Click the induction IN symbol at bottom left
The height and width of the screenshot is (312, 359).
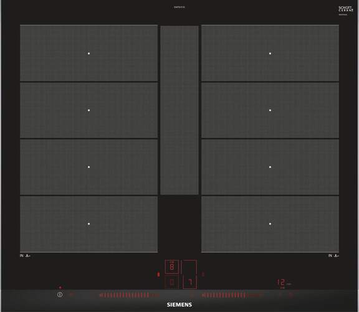pos(25,255)
